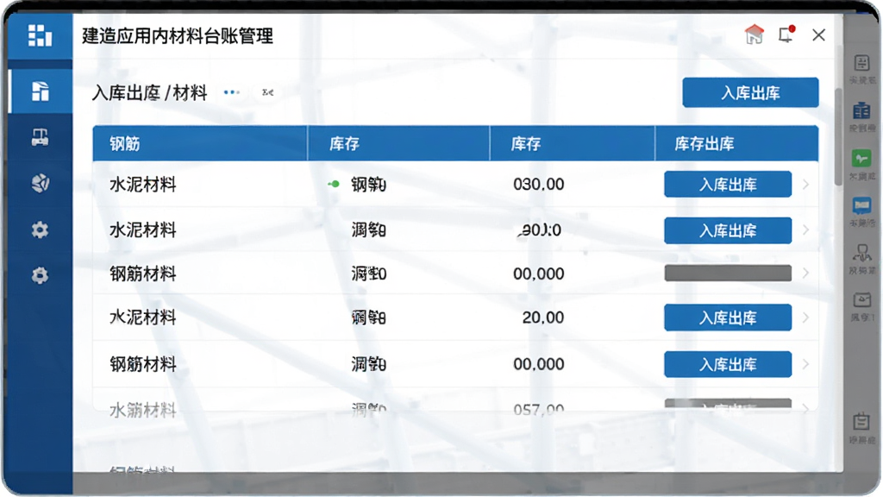Screen dimensions: 883x497
Task: Open the blue message icon in right strip
Action: point(861,205)
